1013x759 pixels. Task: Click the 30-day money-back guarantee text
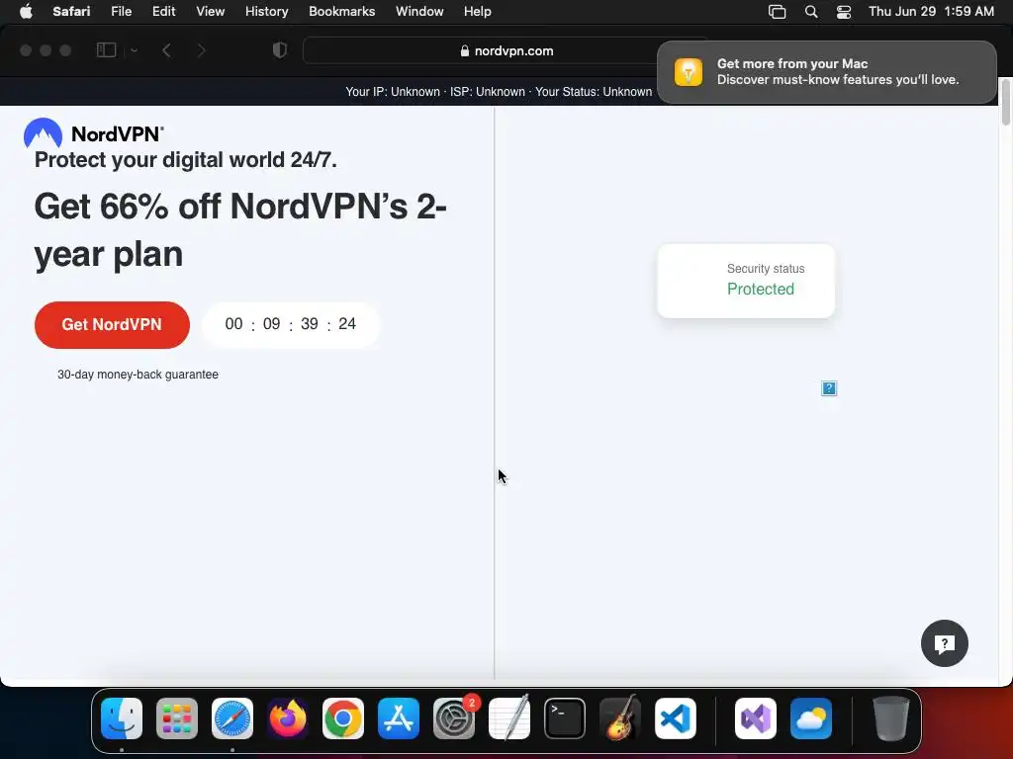pos(138,375)
